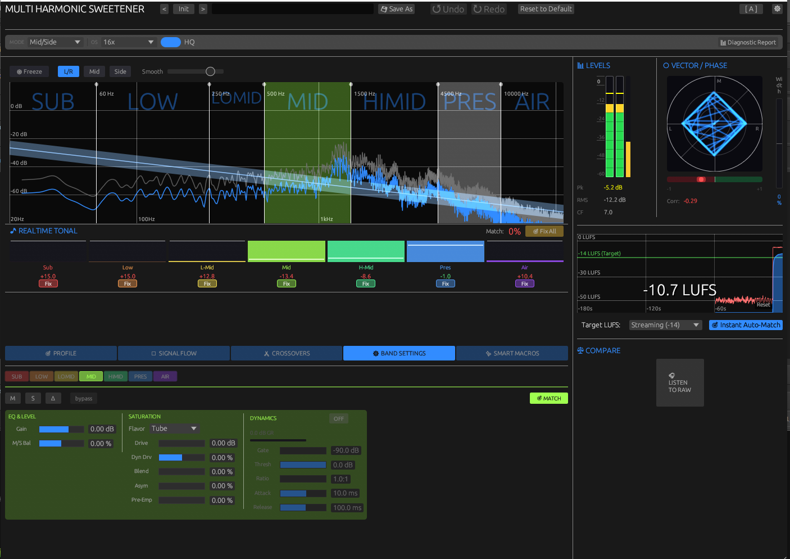Click the green MATCH button

[x=549, y=398]
